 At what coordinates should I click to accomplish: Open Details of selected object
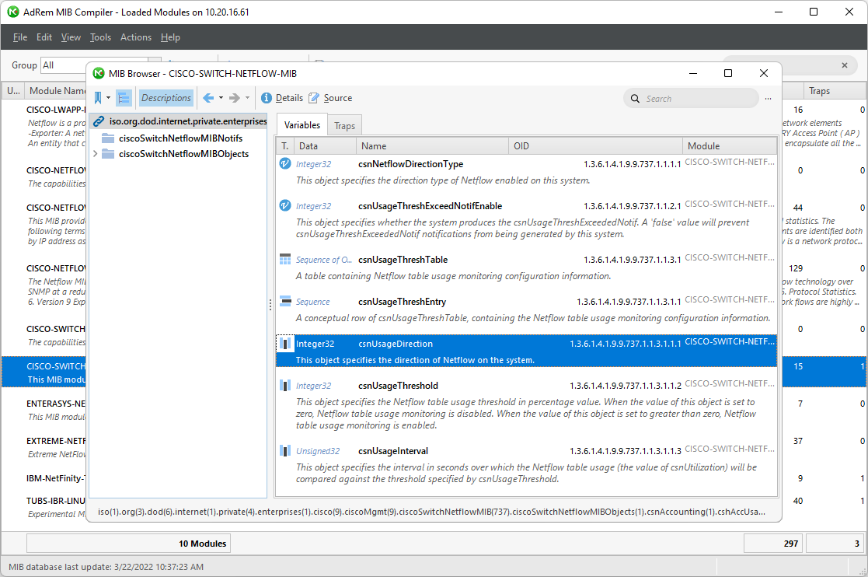282,98
